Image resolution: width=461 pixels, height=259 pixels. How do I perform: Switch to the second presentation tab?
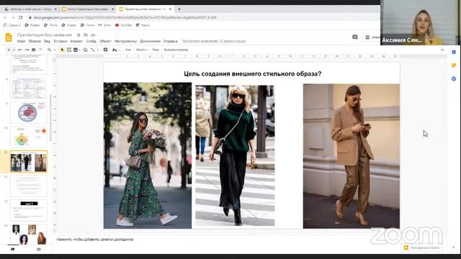point(87,9)
